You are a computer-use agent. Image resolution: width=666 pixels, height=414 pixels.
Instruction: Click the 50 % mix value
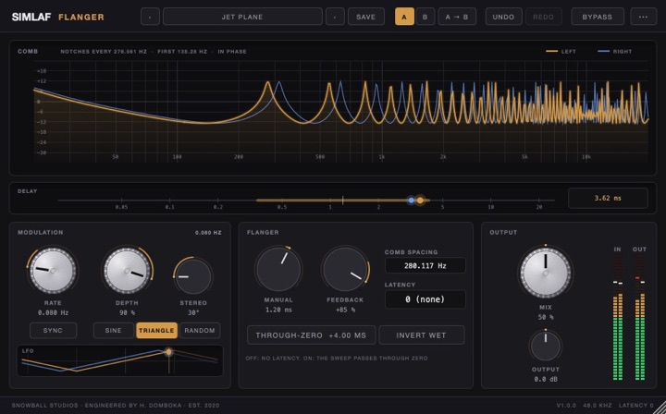tap(546, 317)
